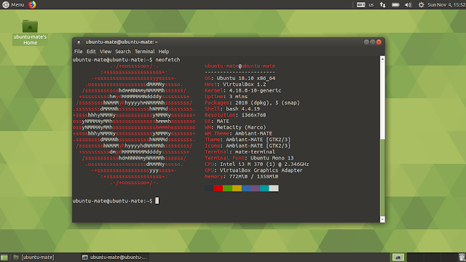466x262 pixels.
Task: Click the keyboard indicator icon
Action: pyautogui.click(x=360, y=5)
